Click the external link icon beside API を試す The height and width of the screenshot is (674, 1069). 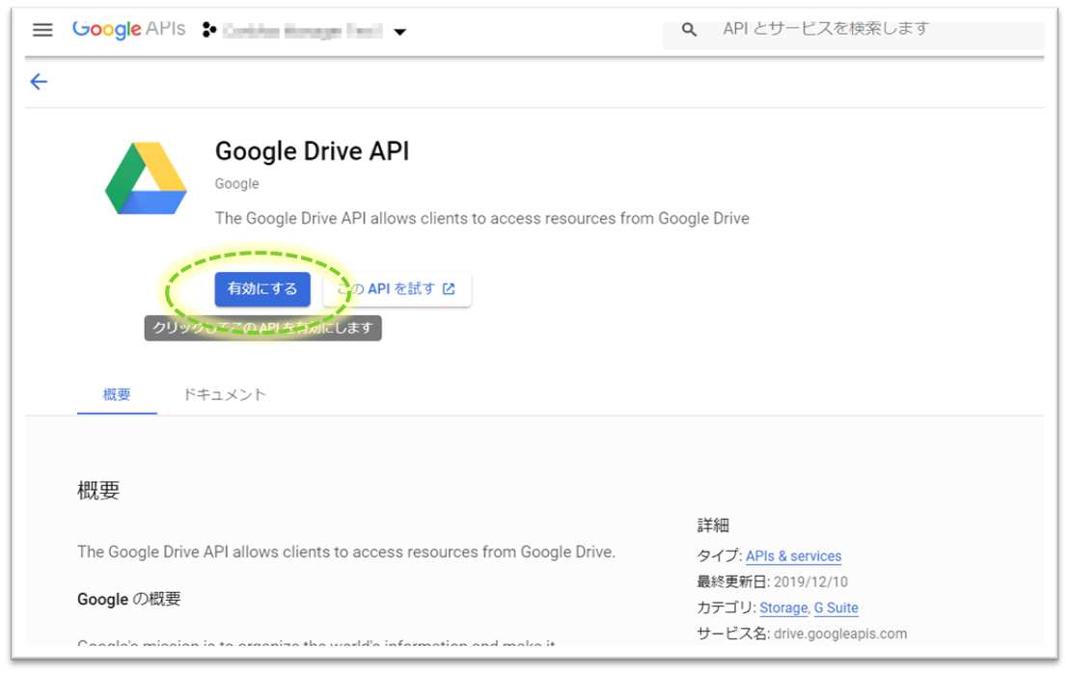pyautogui.click(x=449, y=289)
